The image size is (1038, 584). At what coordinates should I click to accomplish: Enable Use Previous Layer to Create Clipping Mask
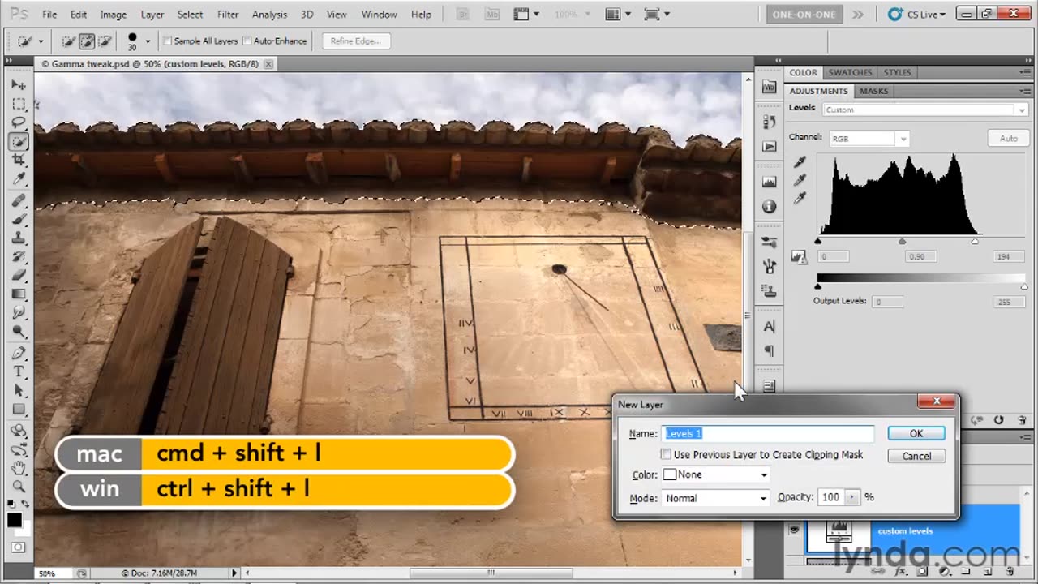pos(666,455)
